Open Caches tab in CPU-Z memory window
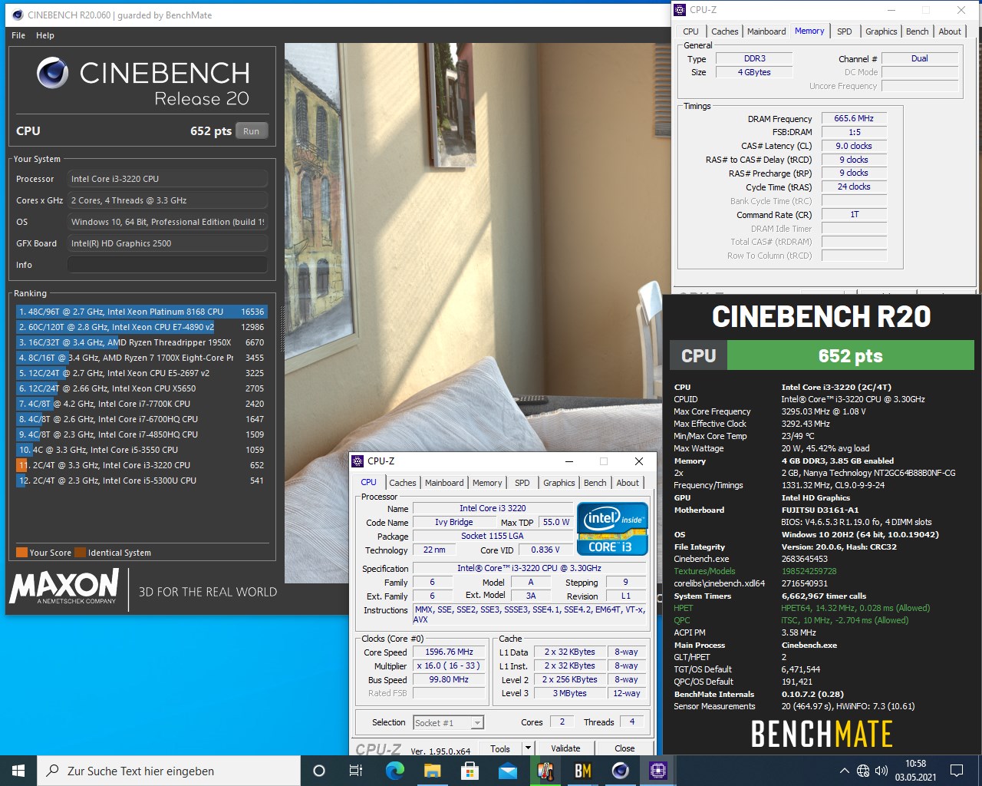 724,31
